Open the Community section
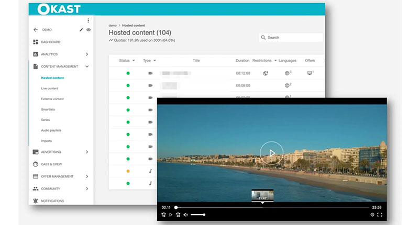This screenshot has height=225, width=419. (x=50, y=189)
